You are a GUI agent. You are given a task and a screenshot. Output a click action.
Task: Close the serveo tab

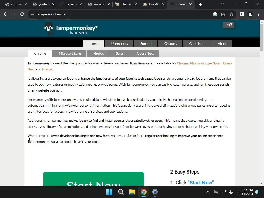point(81,5)
